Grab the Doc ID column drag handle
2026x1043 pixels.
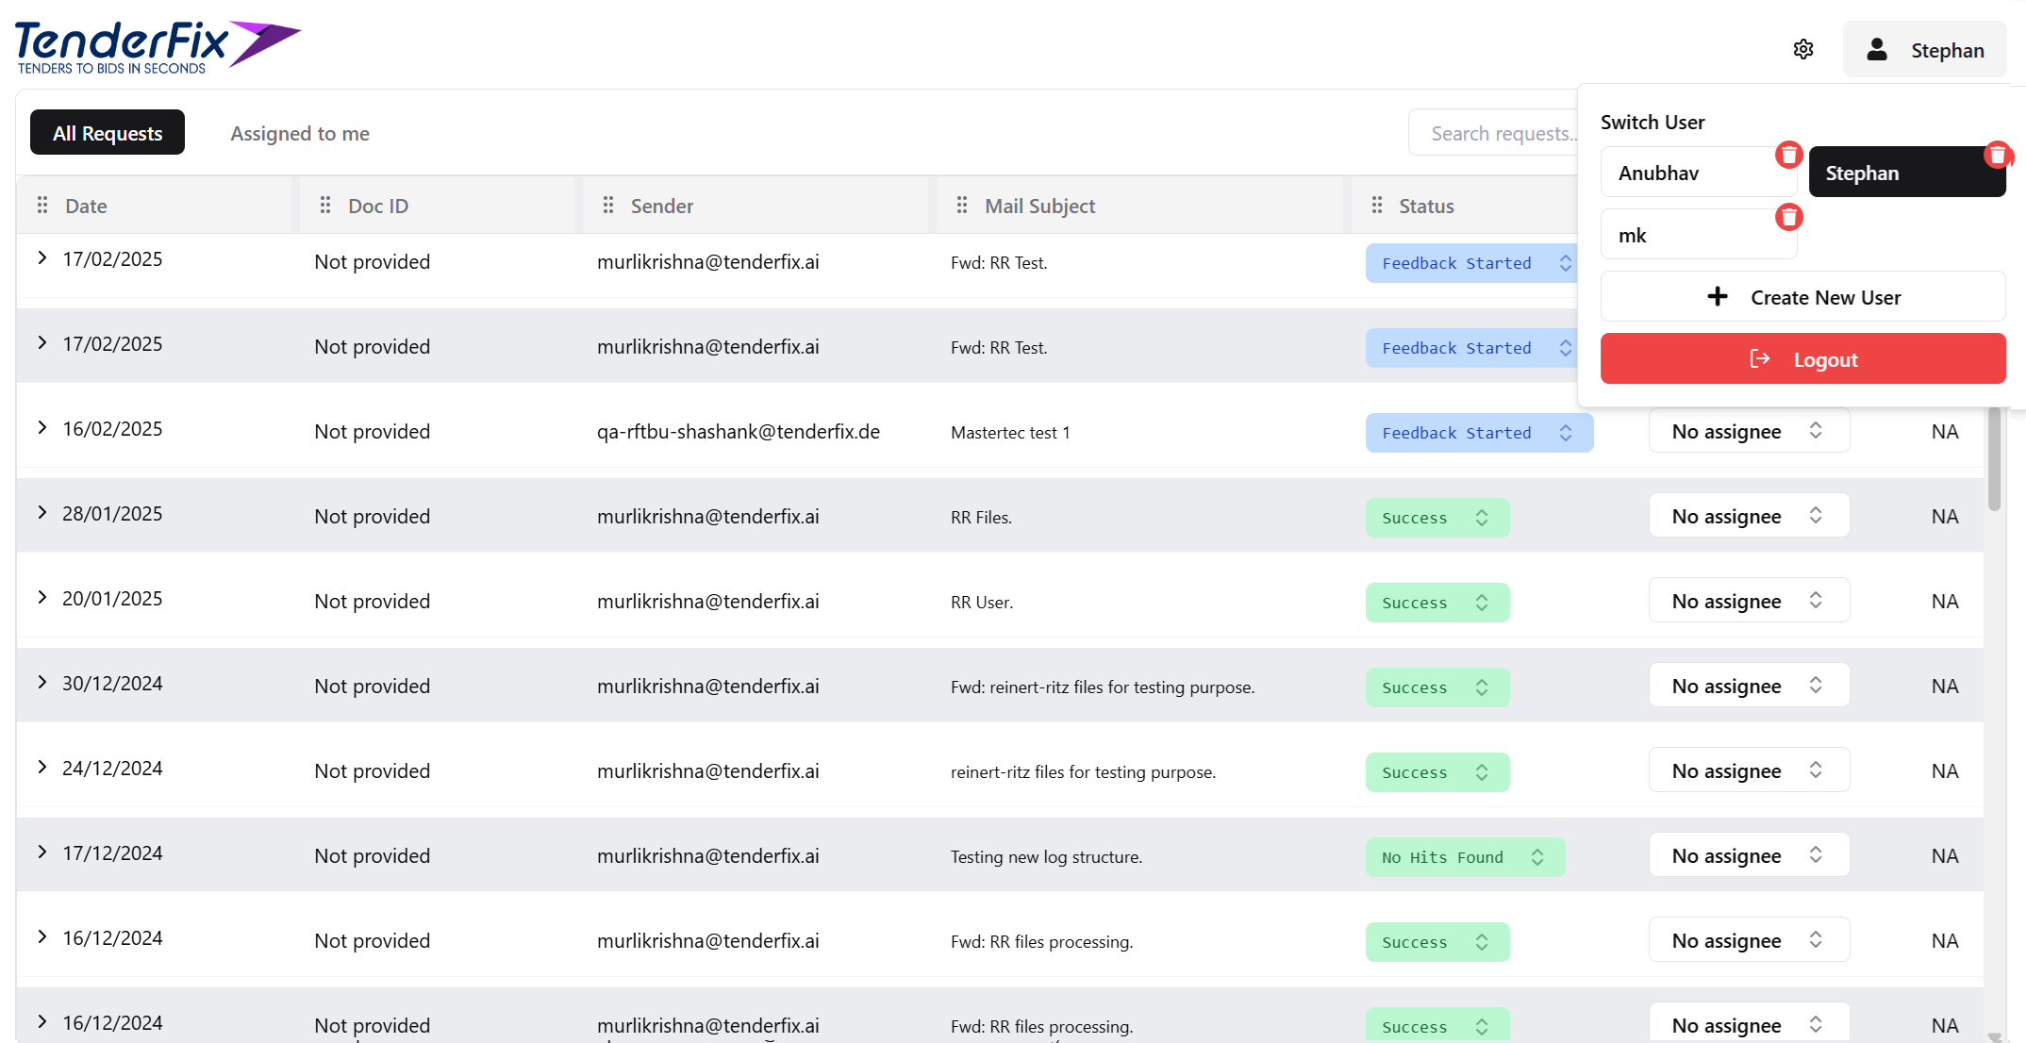(x=325, y=205)
